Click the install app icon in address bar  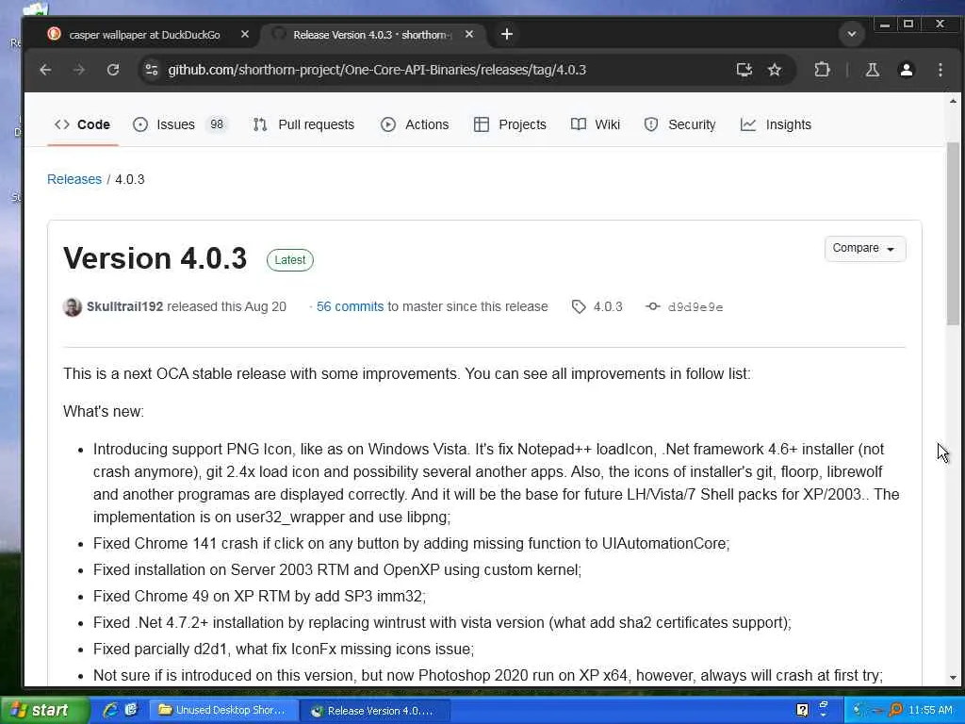[744, 70]
